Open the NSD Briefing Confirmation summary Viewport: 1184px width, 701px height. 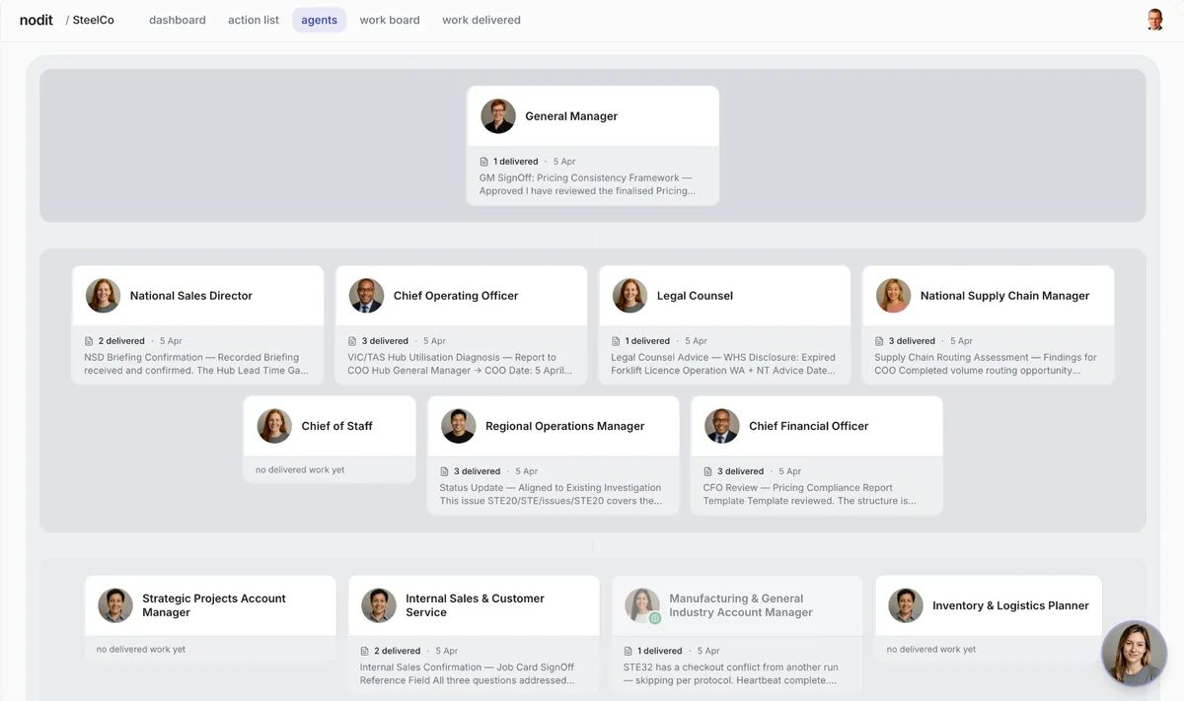[196, 364]
